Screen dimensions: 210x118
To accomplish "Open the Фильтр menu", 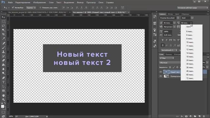I will coord(80,2).
